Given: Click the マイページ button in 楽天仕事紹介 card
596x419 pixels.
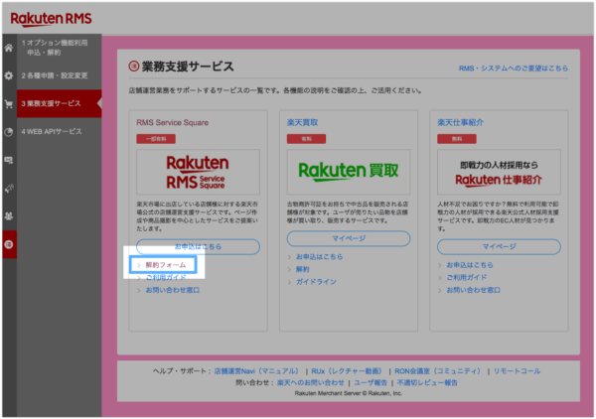Looking at the screenshot, I should point(499,246).
